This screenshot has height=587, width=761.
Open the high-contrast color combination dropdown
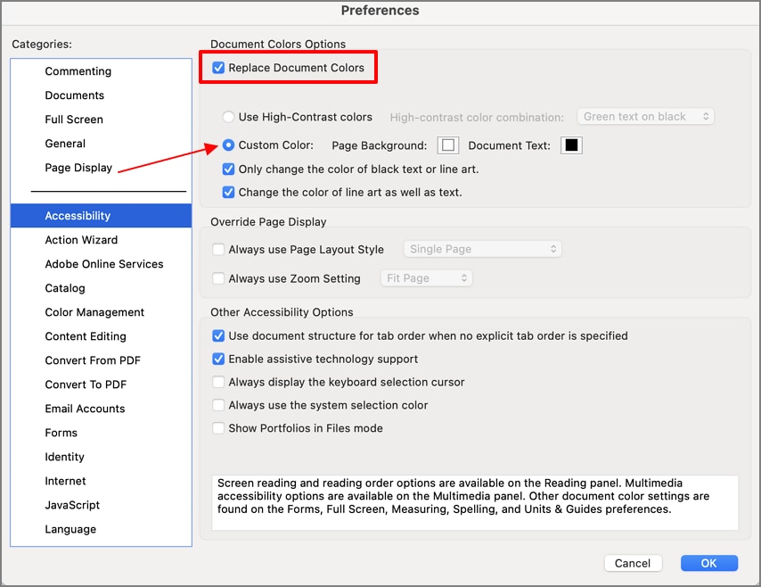pyautogui.click(x=645, y=117)
